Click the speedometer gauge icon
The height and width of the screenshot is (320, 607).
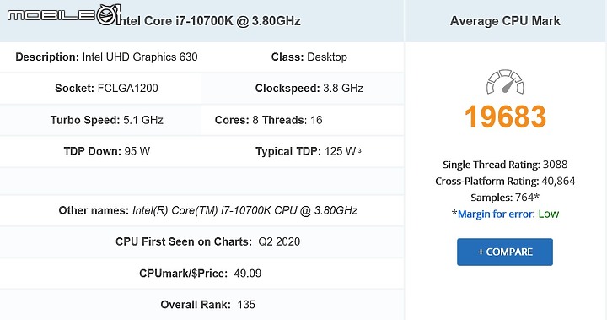point(505,82)
